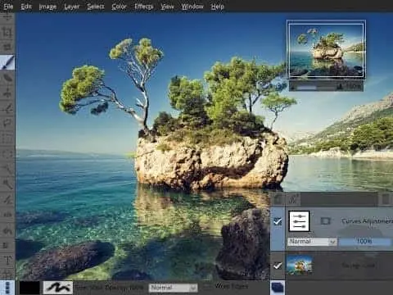
Task: Open the File menu
Action: 8,7
